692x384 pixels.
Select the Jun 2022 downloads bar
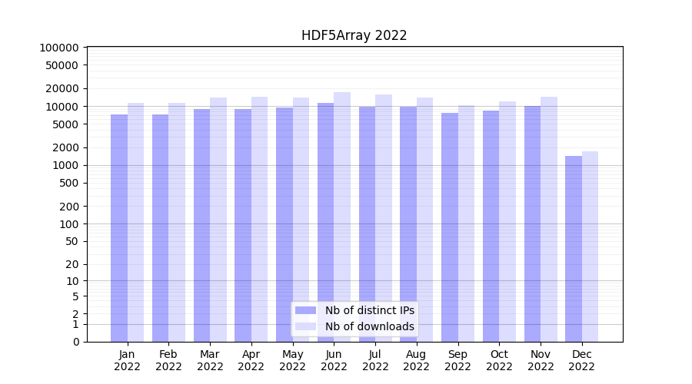[342, 215]
